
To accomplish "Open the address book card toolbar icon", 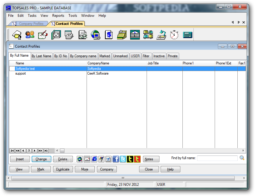I will 56,35.
